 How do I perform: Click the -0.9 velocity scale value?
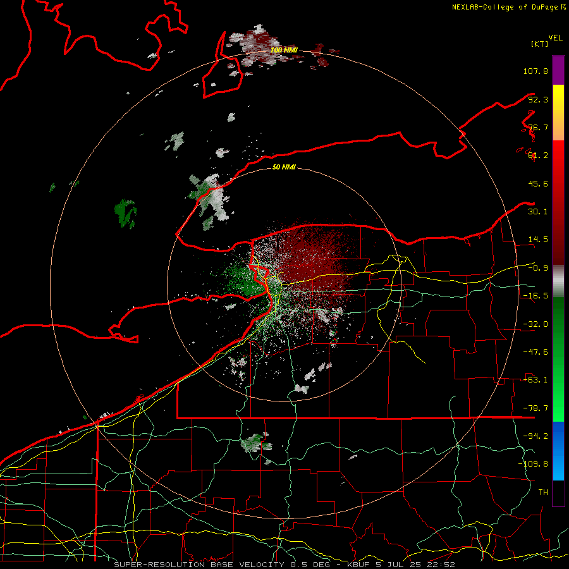538,268
